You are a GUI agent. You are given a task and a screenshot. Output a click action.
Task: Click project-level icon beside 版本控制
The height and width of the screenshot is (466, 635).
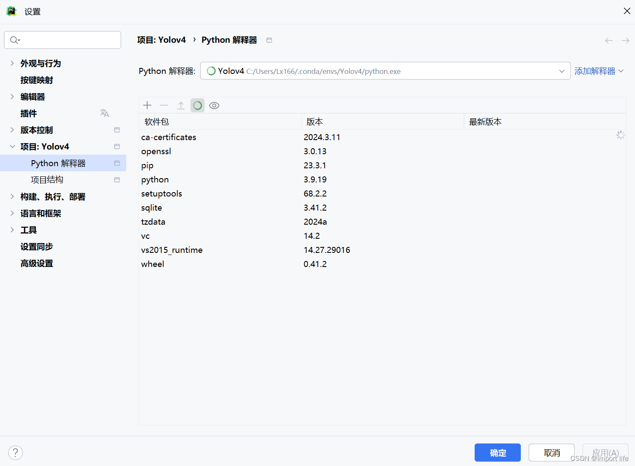117,130
